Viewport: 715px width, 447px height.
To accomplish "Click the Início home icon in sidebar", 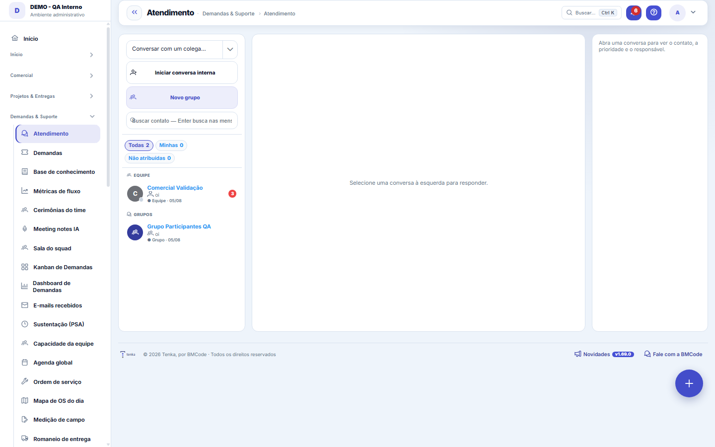I will click(15, 38).
